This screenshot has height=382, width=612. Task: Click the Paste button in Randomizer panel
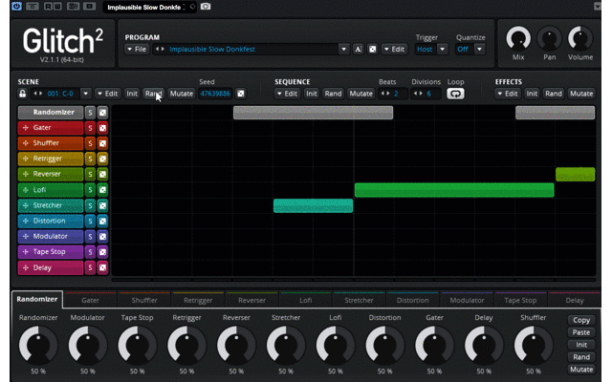[x=581, y=332]
